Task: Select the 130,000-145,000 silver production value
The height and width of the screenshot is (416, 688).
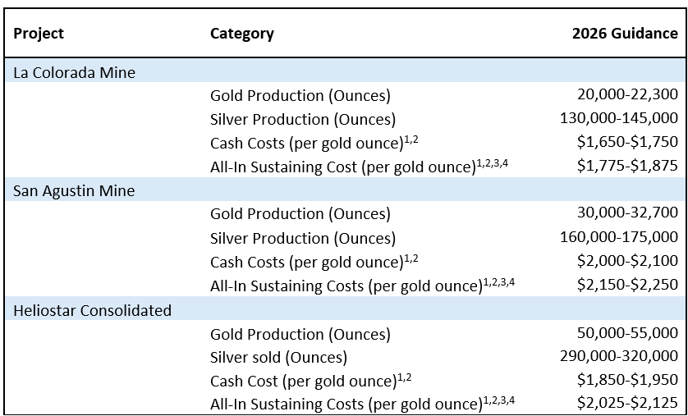Action: click(x=619, y=118)
